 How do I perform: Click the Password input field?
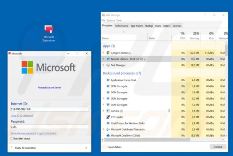[50, 127]
